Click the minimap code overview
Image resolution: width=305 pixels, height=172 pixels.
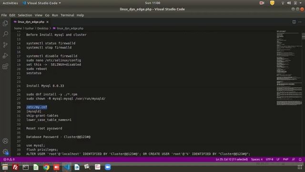(x=289, y=68)
